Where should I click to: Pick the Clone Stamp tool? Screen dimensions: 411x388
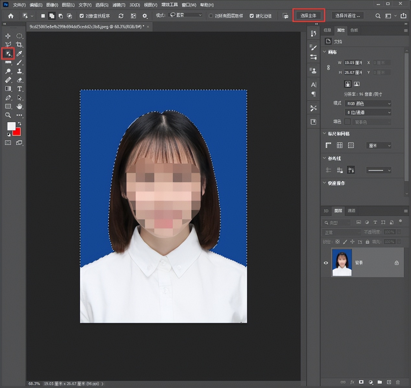(19, 71)
